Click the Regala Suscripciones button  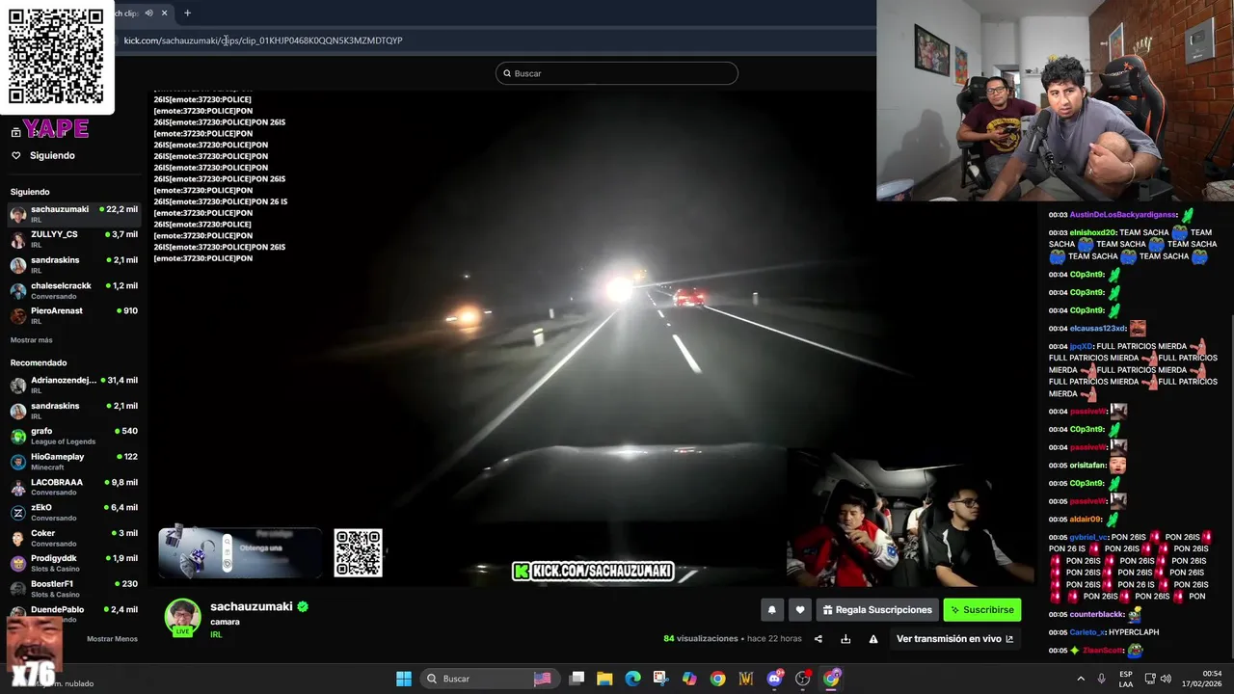876,609
